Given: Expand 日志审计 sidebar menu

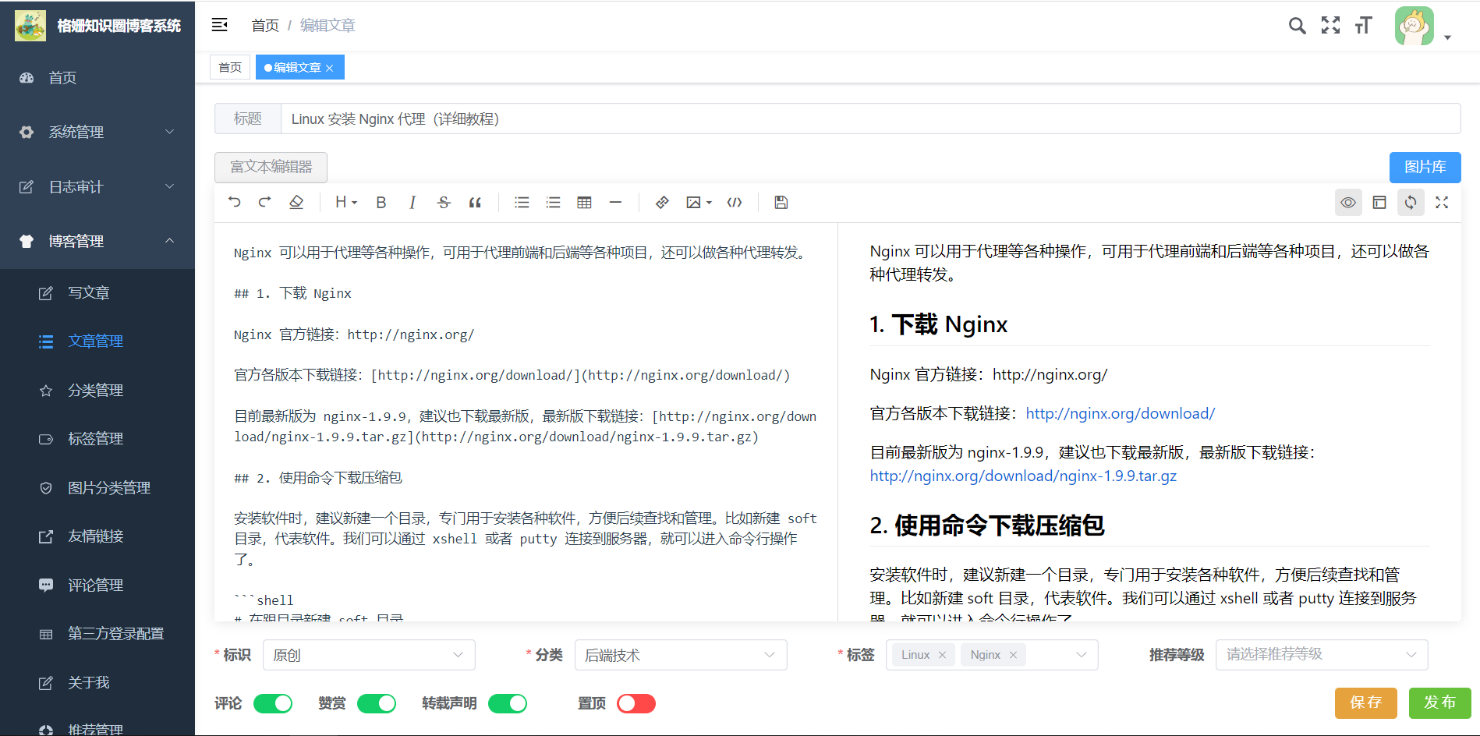Looking at the screenshot, I should click(x=97, y=187).
